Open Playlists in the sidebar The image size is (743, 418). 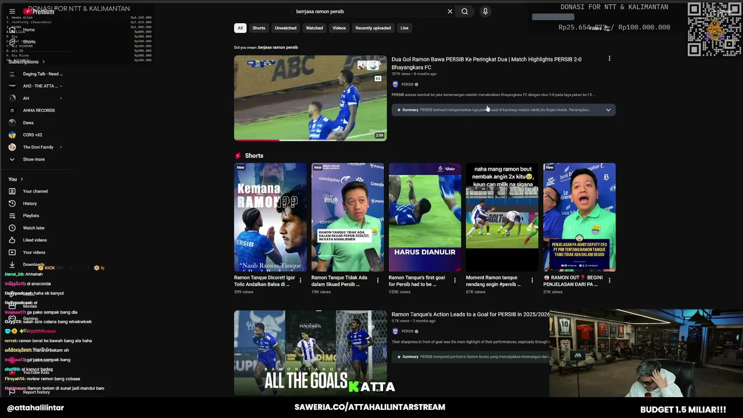[31, 215]
